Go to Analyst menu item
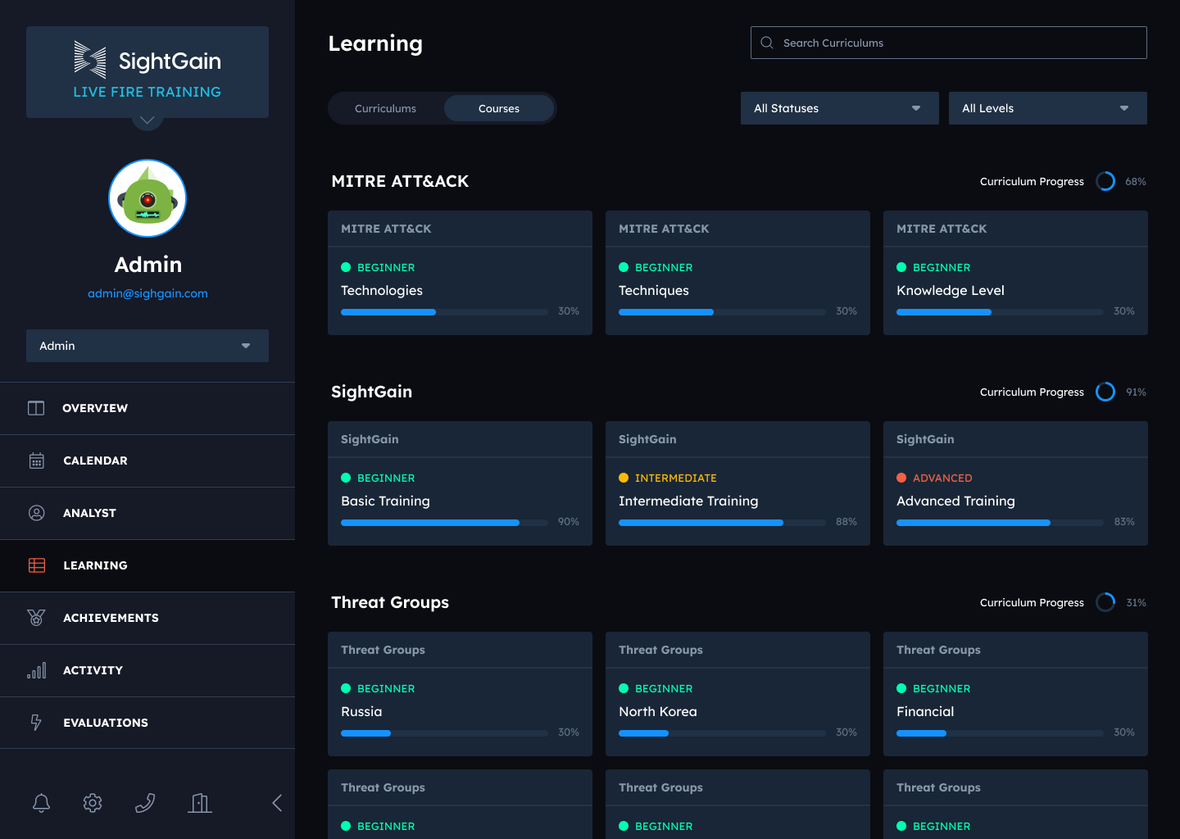 click(147, 513)
